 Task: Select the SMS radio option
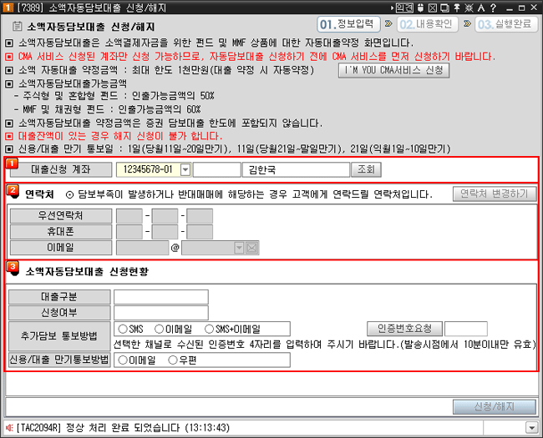(123, 329)
